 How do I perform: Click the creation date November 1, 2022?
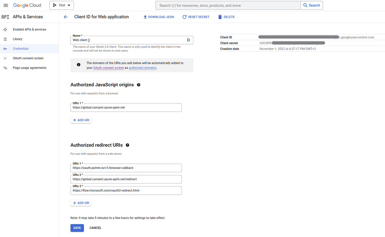click(287, 49)
